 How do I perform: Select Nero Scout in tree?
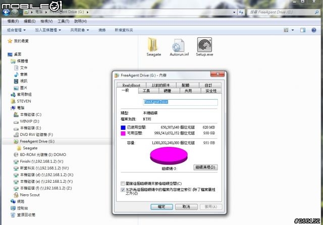point(27,195)
